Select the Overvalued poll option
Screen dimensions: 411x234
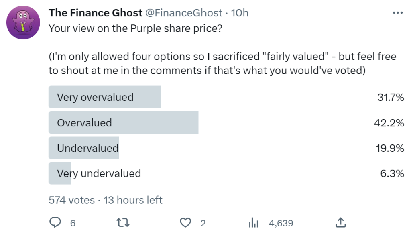(x=84, y=123)
